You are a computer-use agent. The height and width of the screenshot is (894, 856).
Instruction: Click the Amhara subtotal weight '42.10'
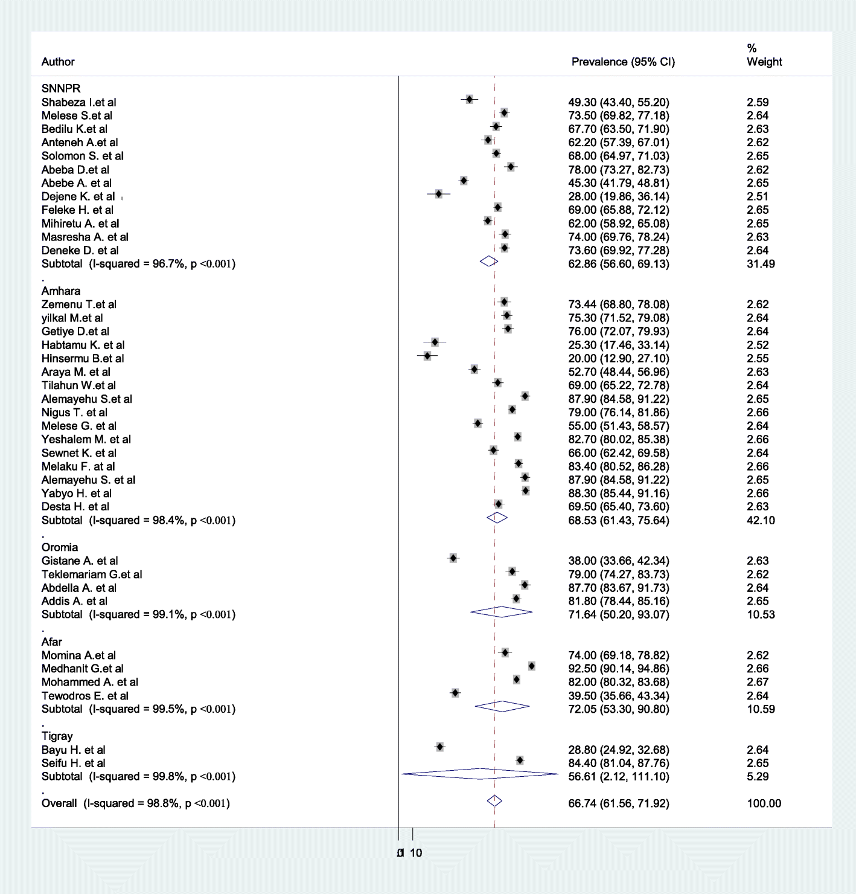tap(761, 520)
